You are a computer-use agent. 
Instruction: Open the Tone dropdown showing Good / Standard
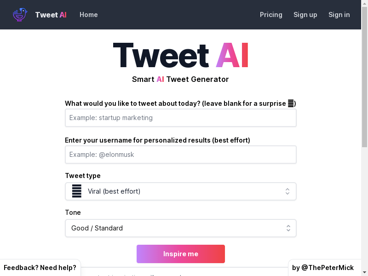pos(181,228)
